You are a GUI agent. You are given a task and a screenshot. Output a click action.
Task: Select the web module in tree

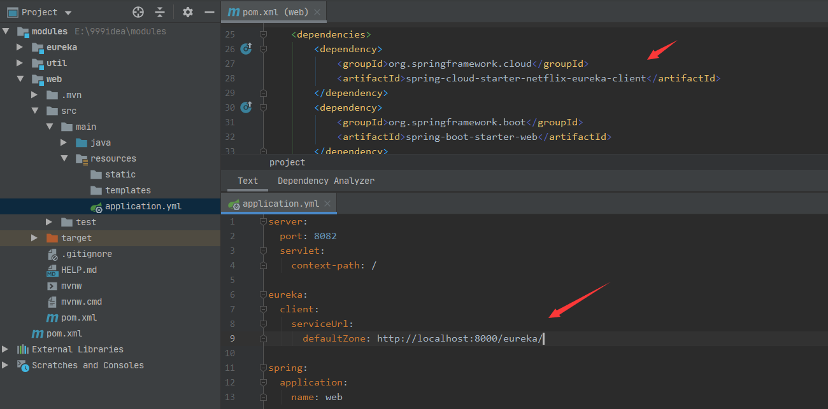click(54, 79)
